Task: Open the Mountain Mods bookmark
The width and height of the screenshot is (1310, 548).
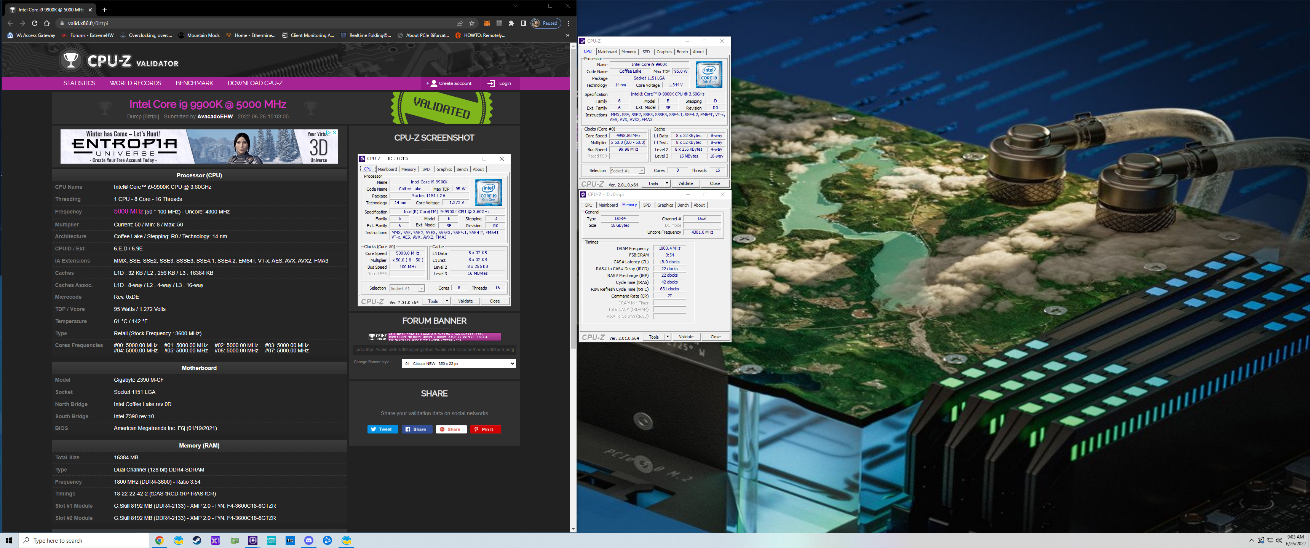Action: 199,35
